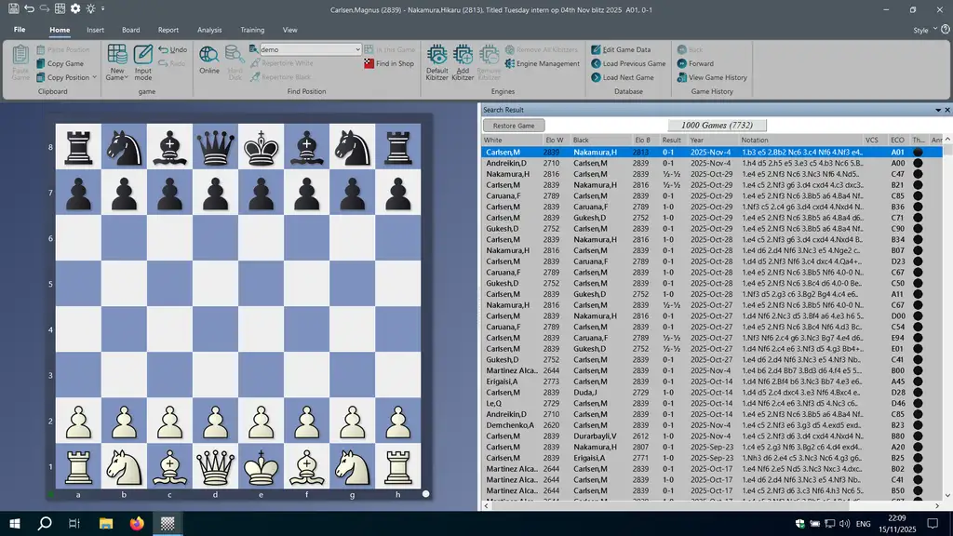Toggle the white side-to-move indicator by the board
The height and width of the screenshot is (536, 953).
[425, 494]
